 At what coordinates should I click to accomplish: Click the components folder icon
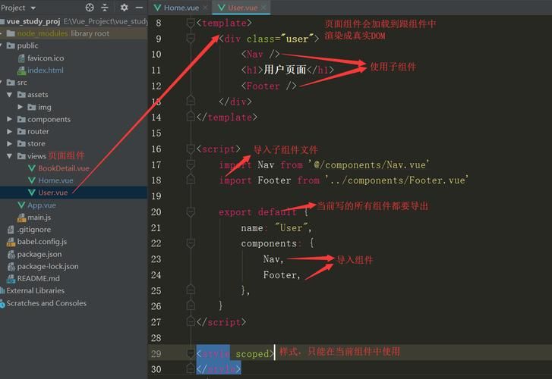pos(21,119)
